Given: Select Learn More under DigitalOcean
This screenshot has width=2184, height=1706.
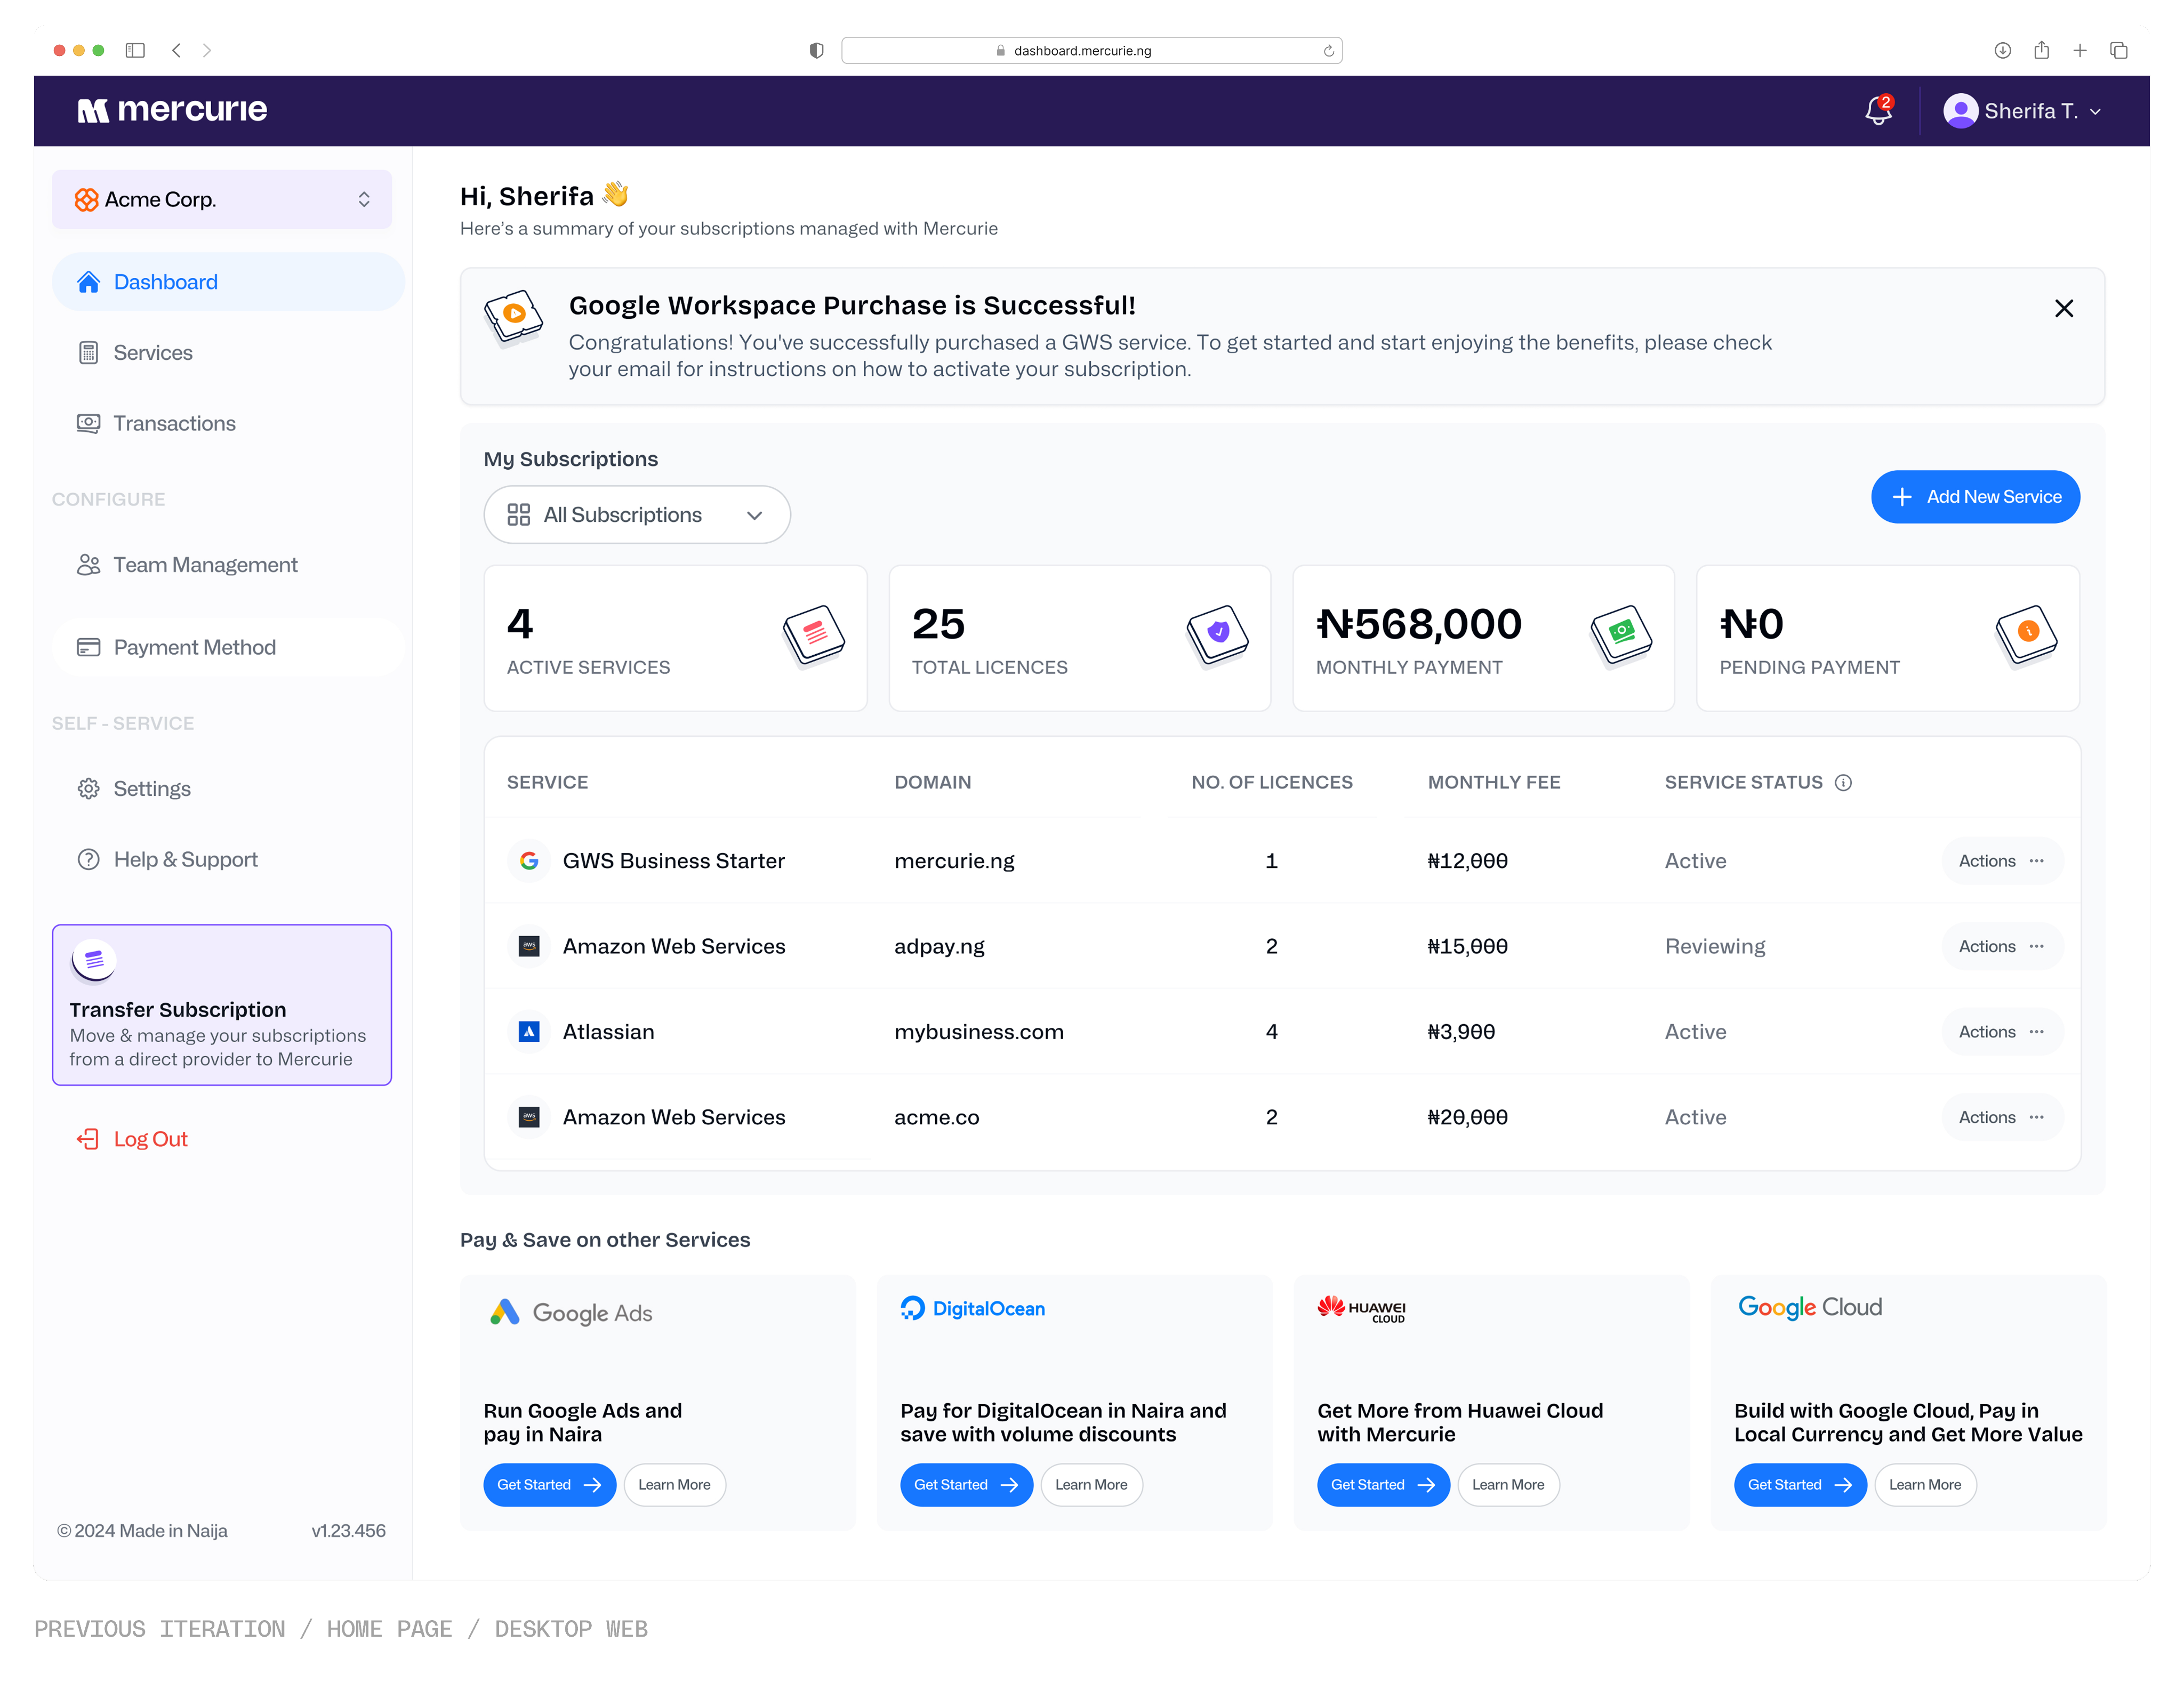Looking at the screenshot, I should coord(1091,1484).
